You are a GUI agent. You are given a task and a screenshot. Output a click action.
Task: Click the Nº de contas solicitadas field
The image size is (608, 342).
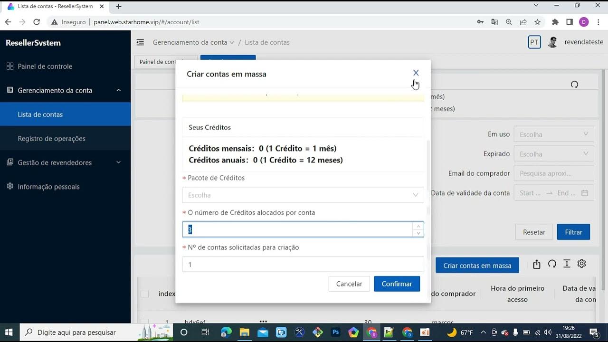click(x=303, y=265)
